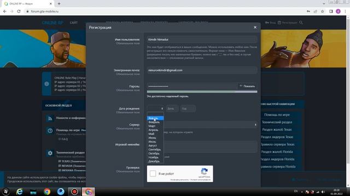The width and height of the screenshot is (350, 196).
Task: Open the Chrome profile avatar
Action: click(x=338, y=11)
